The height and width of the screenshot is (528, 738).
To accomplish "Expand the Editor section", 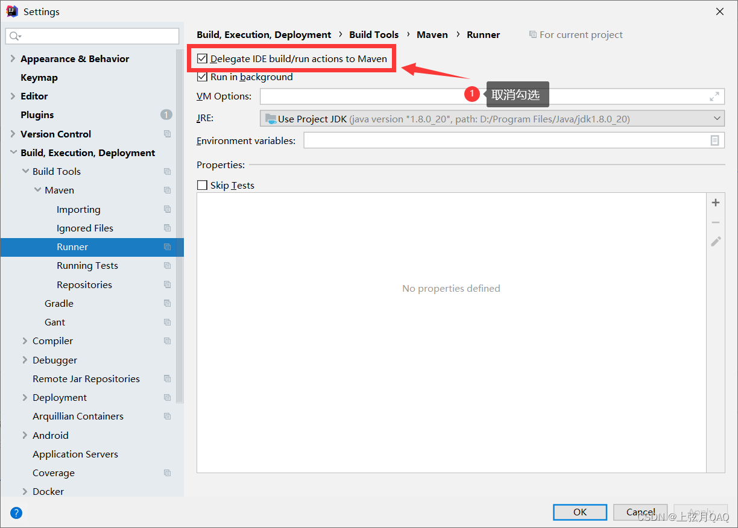I will click(x=13, y=96).
